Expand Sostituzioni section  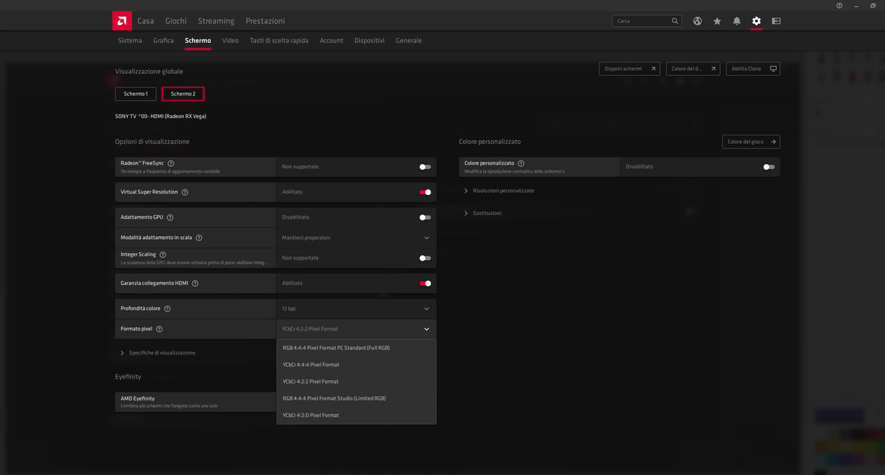pyautogui.click(x=483, y=213)
